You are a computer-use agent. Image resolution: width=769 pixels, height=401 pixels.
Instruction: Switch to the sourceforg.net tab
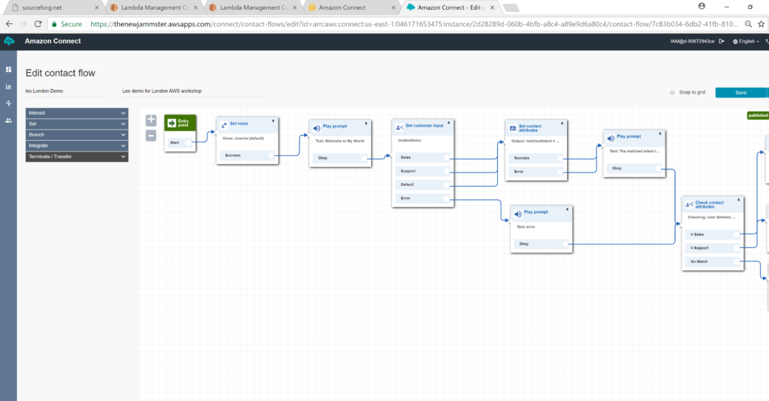(55, 7)
